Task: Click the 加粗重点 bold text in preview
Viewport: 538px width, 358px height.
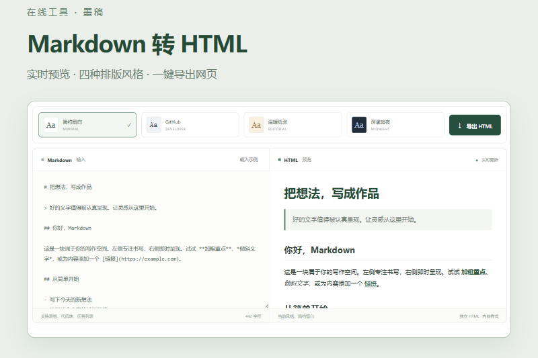Action: point(473,272)
